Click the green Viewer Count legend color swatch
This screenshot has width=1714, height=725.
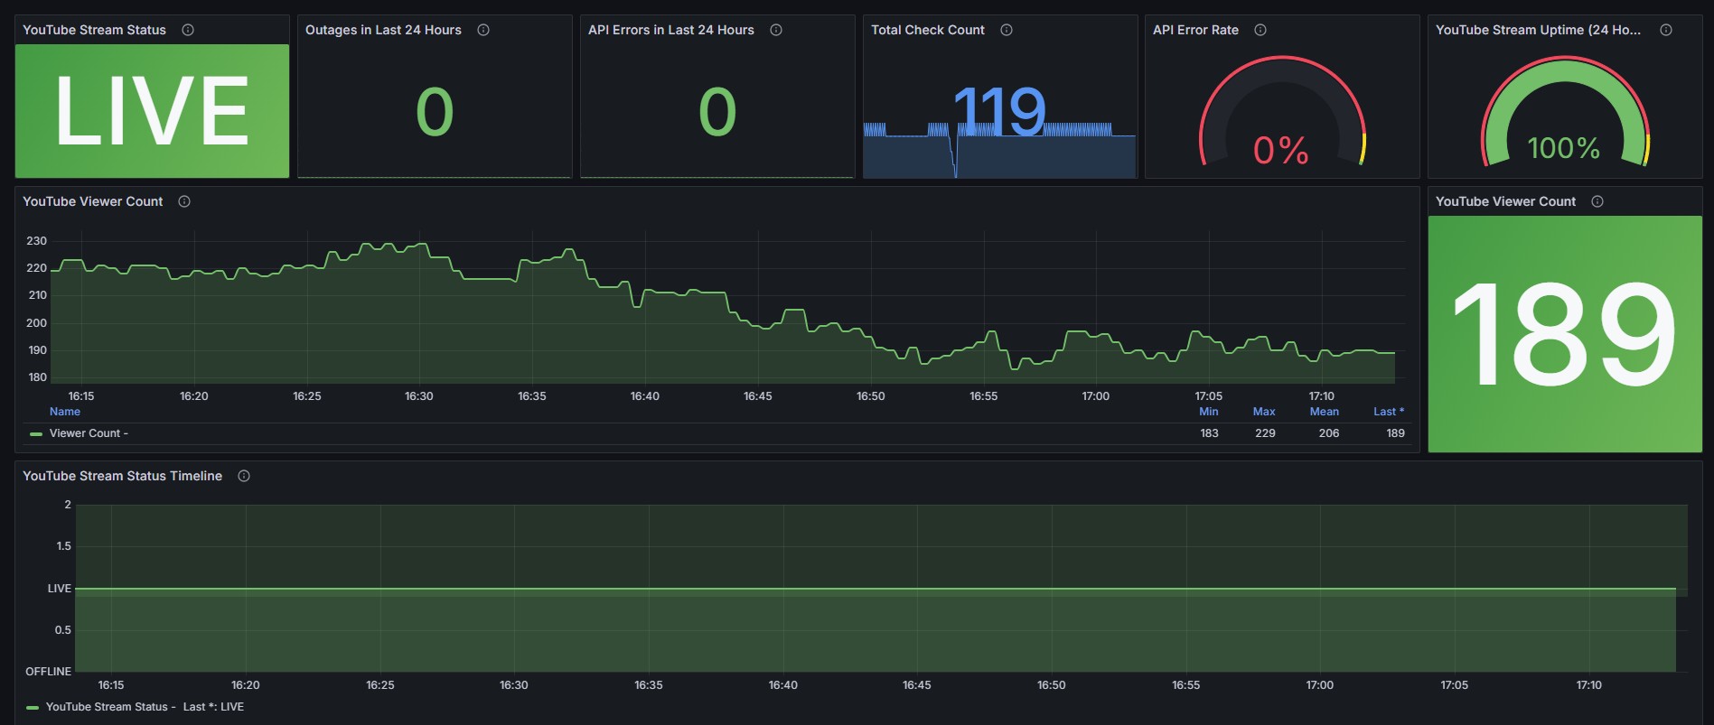pos(36,434)
